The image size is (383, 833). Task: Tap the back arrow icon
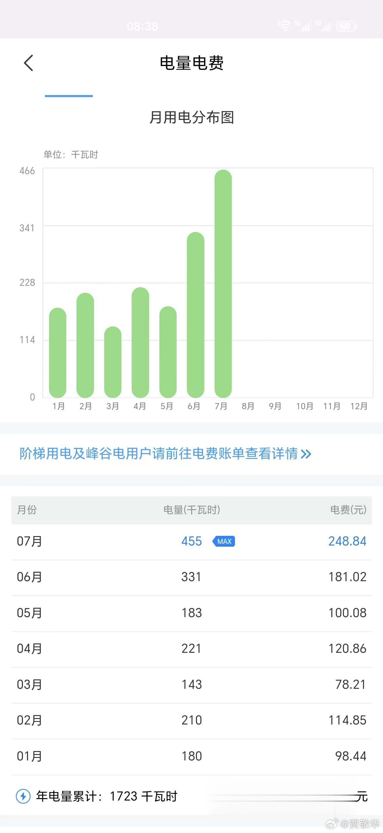point(28,63)
